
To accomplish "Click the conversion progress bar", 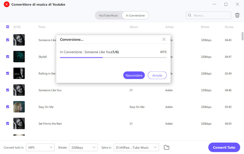I will click(x=113, y=57).
